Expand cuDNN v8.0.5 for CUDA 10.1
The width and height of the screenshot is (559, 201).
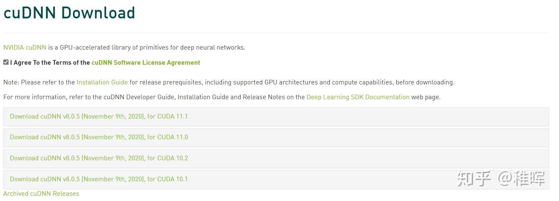pos(99,179)
